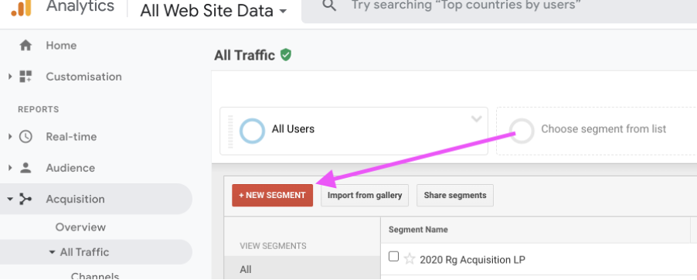Click the + NEW SEGMENT button
The width and height of the screenshot is (697, 280).
[273, 196]
